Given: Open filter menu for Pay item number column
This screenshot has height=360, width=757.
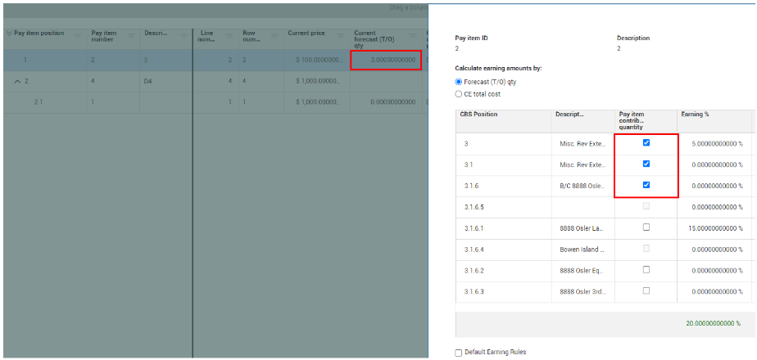Looking at the screenshot, I should pyautogui.click(x=130, y=35).
